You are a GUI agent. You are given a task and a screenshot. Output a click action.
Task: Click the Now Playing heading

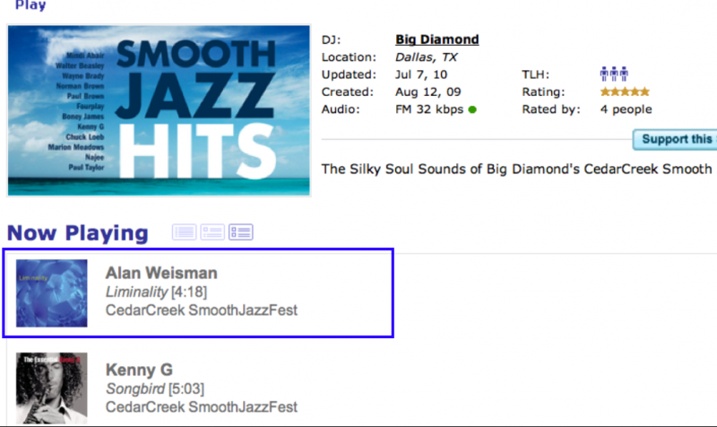click(77, 233)
